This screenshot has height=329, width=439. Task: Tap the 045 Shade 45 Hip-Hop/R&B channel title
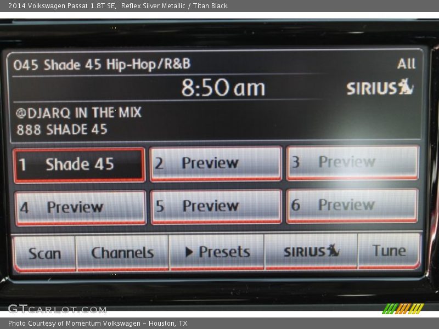[102, 65]
